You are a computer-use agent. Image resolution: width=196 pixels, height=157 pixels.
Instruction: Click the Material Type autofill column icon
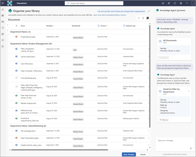[x=124, y=26]
